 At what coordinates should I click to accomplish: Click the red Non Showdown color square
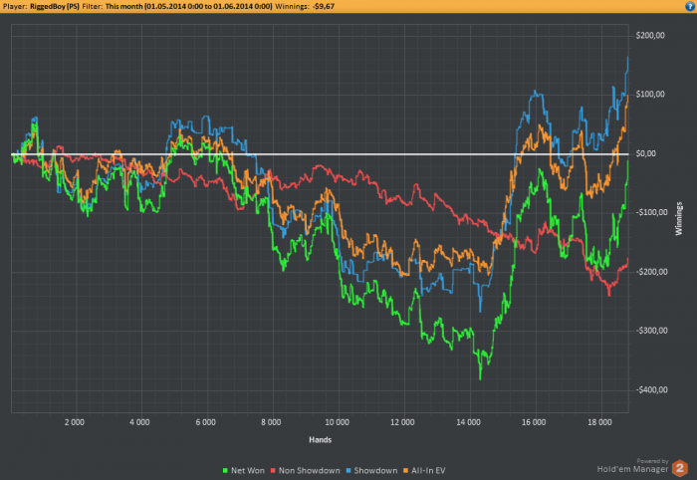[x=273, y=471]
